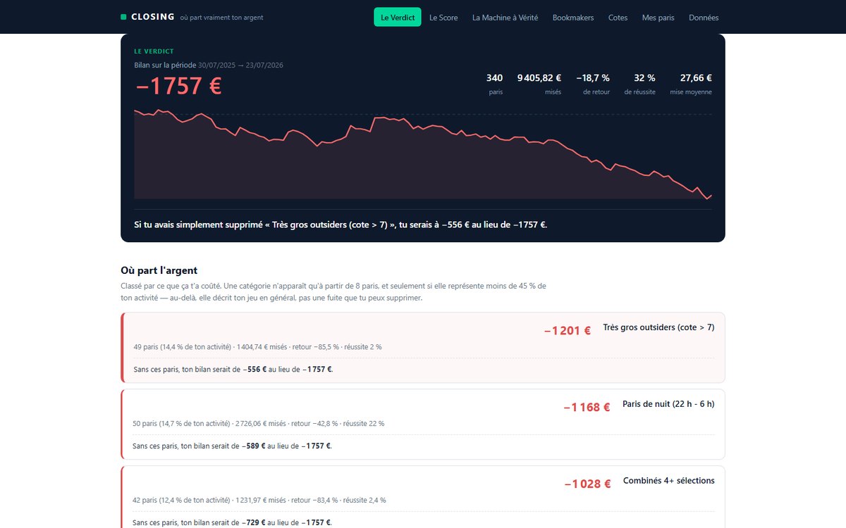Screen dimensions: 846x528
Task: Go to the Bookmakers tab
Action: point(573,18)
